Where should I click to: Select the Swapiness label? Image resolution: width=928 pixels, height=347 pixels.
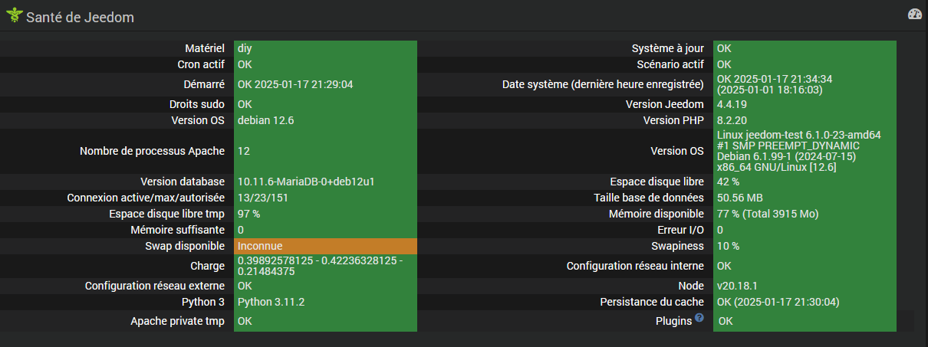point(677,246)
